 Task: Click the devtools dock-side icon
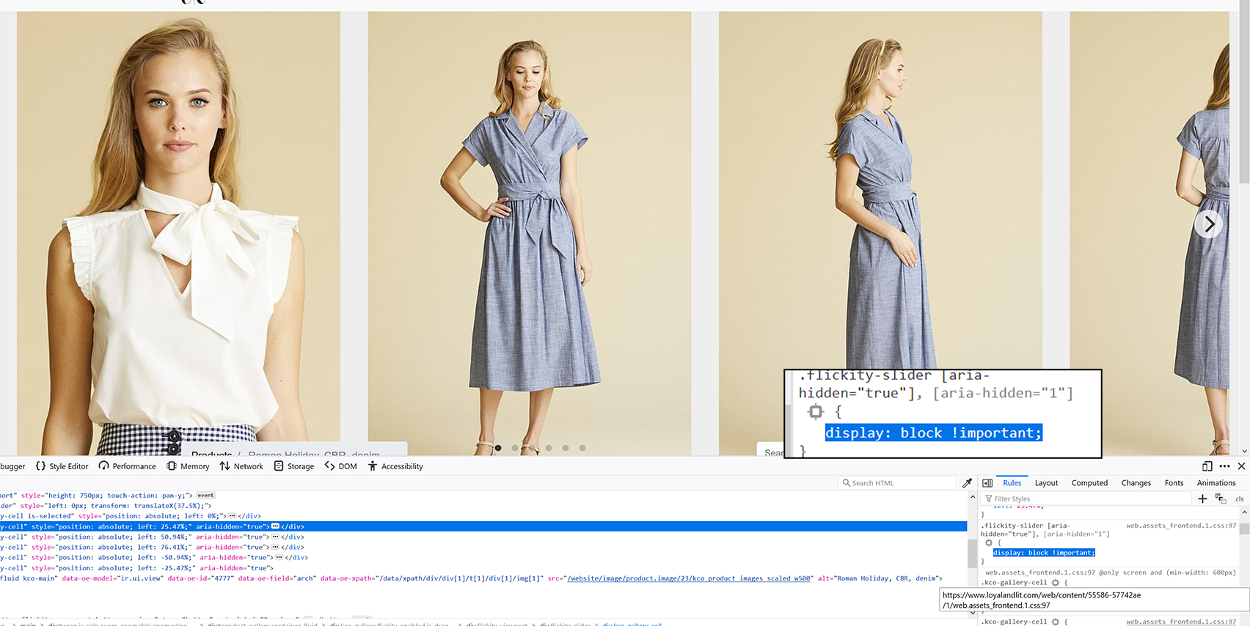1207,466
